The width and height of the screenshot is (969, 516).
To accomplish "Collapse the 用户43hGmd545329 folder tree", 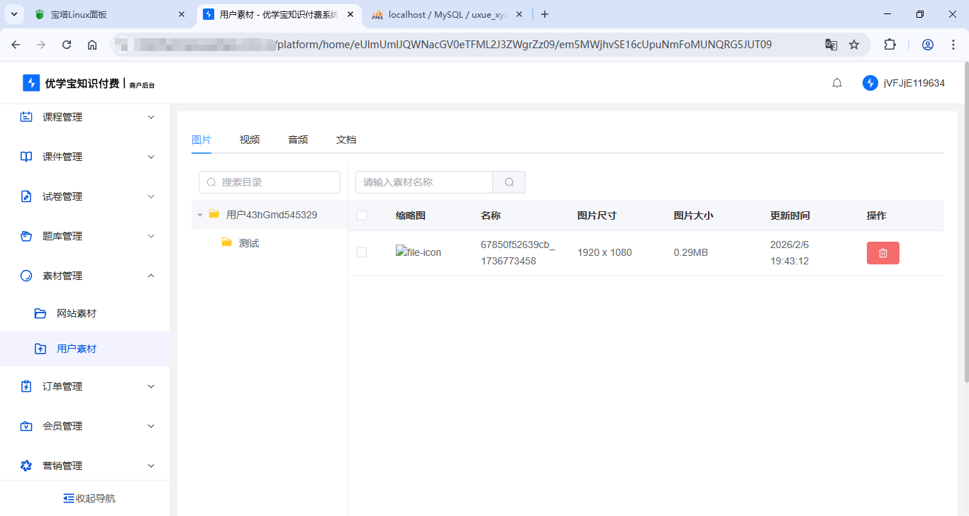I will pos(200,214).
